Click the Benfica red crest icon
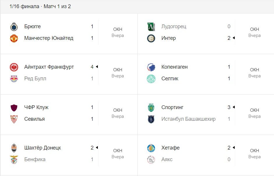The height and width of the screenshot is (176, 274). point(14,160)
